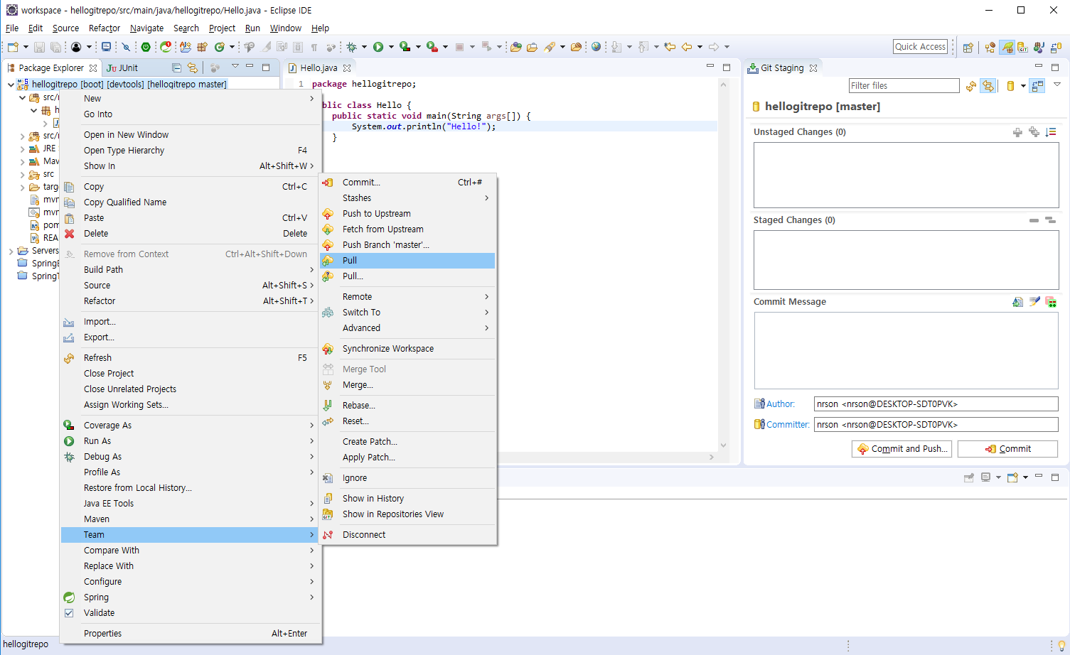Open the Remote submenu
Viewport: 1070px width, 655px height.
407,297
